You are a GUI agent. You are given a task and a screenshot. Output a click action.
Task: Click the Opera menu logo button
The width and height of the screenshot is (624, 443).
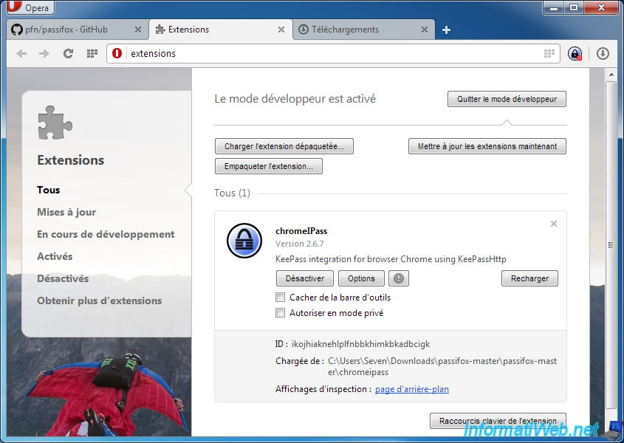(30, 7)
